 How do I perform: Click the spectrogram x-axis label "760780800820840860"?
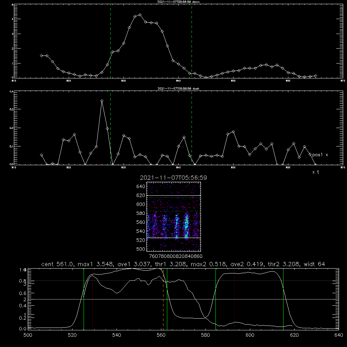[x=176, y=256]
